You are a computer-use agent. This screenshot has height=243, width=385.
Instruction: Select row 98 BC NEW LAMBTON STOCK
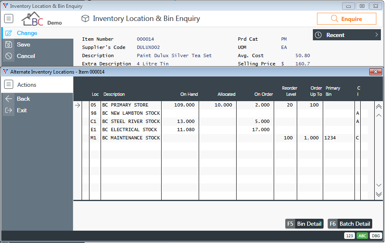224,113
